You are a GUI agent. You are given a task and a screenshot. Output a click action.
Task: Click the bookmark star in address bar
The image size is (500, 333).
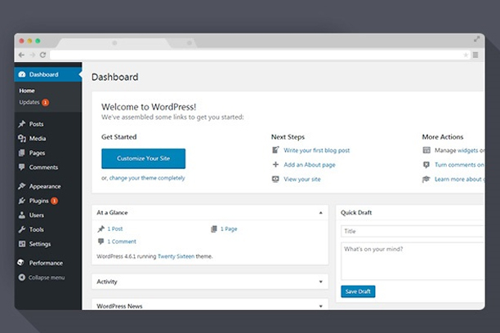point(466,55)
